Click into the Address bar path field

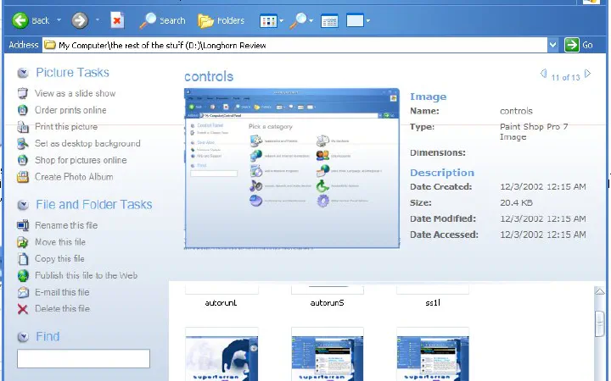pyautogui.click(x=294, y=45)
